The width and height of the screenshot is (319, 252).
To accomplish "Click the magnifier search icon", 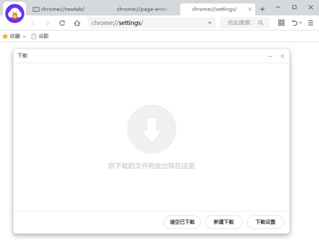I will click(261, 23).
